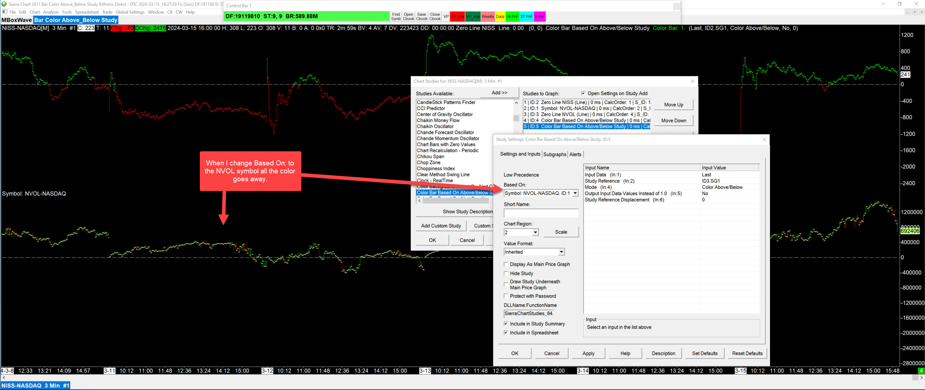Image resolution: width=925 pixels, height=390 pixels.
Task: Open the Value Format dropdown
Action: (x=561, y=252)
